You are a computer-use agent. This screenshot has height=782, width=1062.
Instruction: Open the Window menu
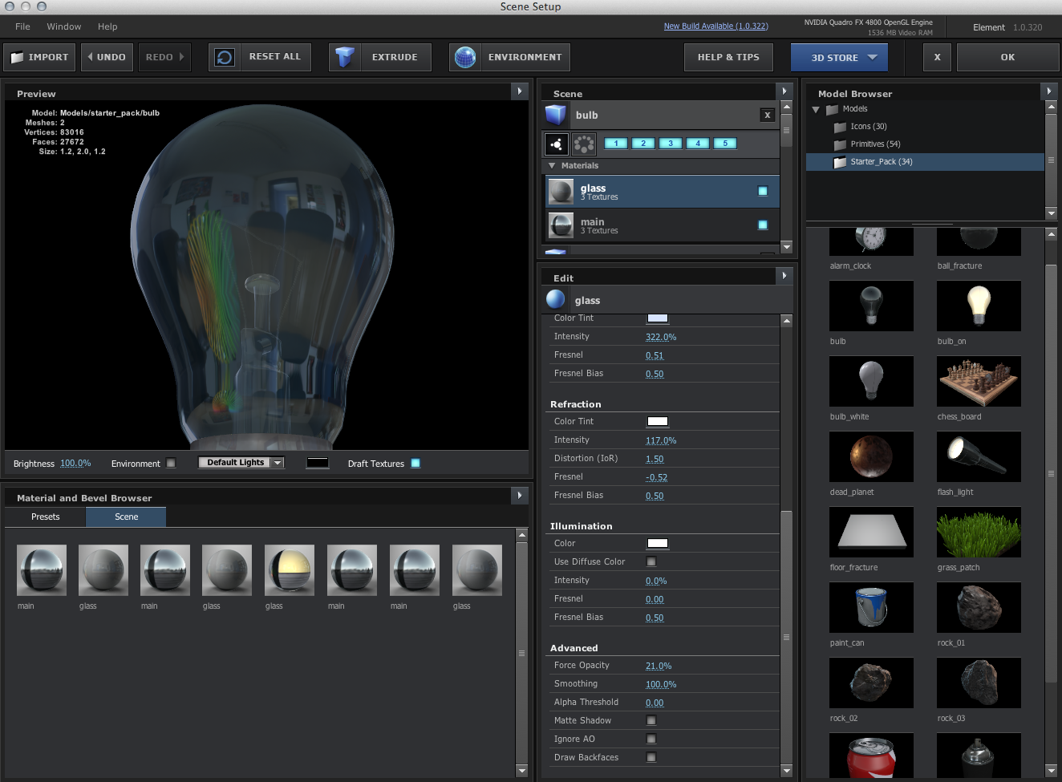click(64, 26)
